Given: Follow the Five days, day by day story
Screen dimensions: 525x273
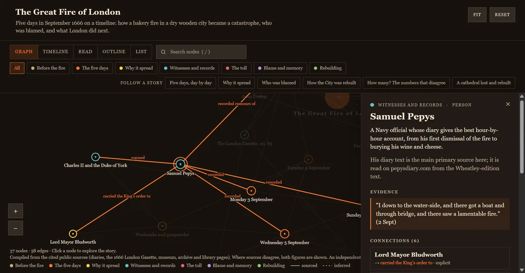Looking at the screenshot, I should point(191,83).
